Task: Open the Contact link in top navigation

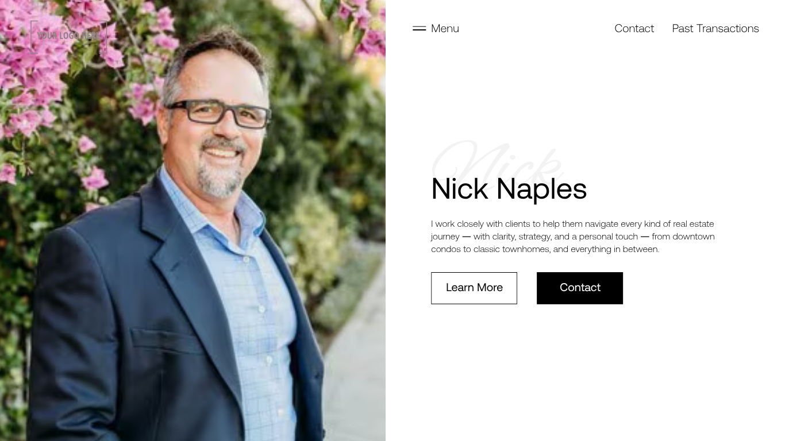Action: tap(634, 28)
